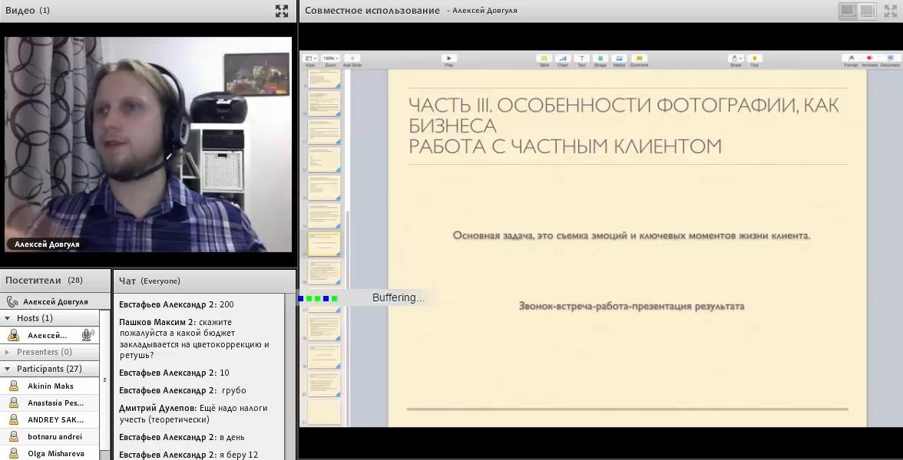Click the slide title ЧАСТЬ III text

pyautogui.click(x=623, y=126)
